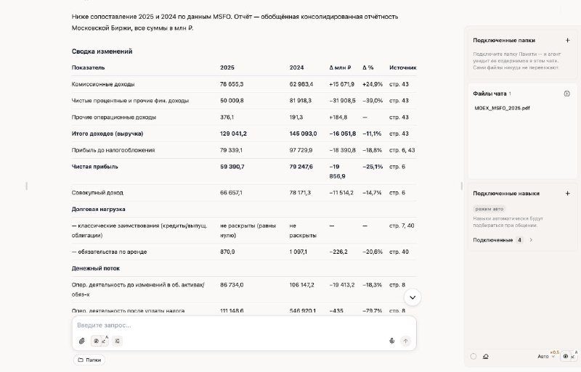Add a connected skill with the plus icon
581x372 pixels.
pos(567,193)
